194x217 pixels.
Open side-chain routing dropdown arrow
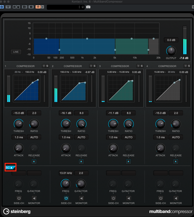(42, 7)
